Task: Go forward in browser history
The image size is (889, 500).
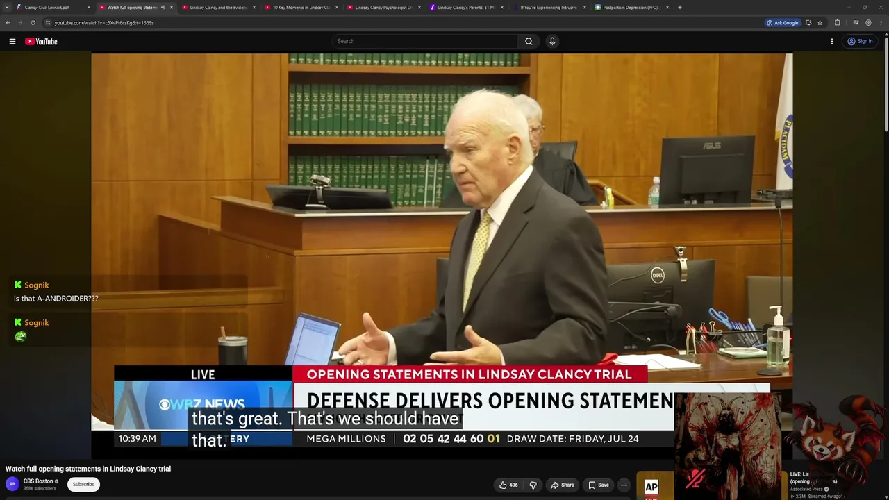Action: pyautogui.click(x=20, y=22)
